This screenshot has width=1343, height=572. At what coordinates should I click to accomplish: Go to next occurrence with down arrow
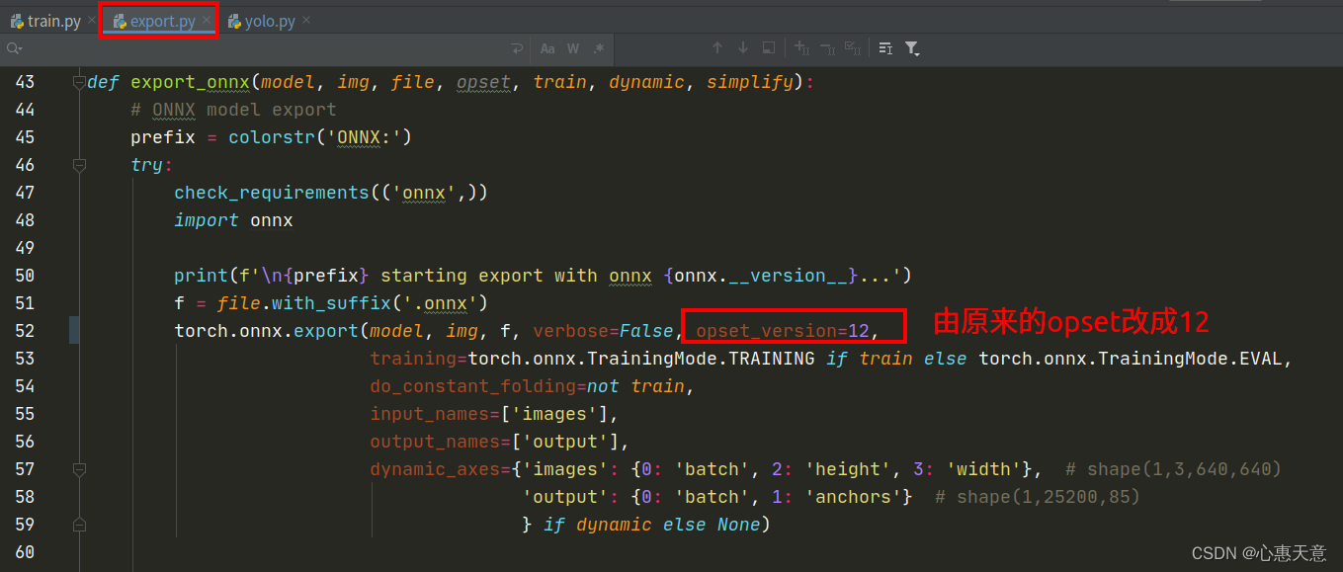(743, 47)
